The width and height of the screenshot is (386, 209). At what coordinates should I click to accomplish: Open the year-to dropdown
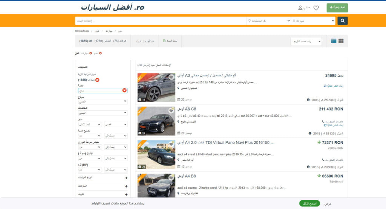click(x=116, y=136)
